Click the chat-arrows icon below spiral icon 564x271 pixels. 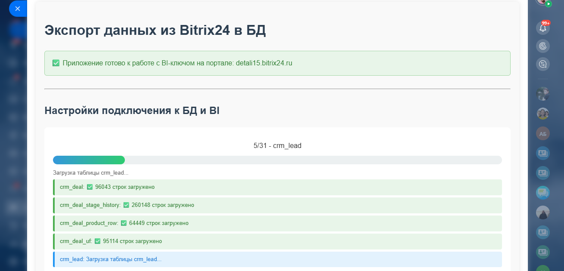(543, 64)
